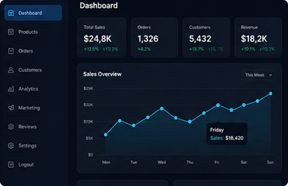Click the +8.2% orders change

coord(144,49)
